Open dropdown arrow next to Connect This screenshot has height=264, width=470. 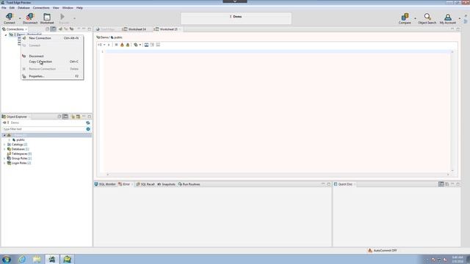[x=20, y=18]
